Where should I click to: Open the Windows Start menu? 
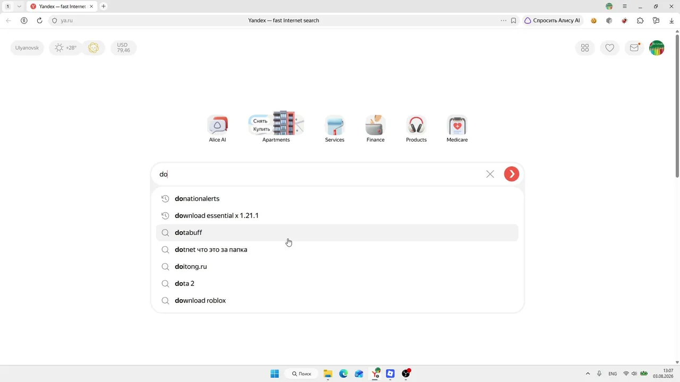click(x=275, y=374)
